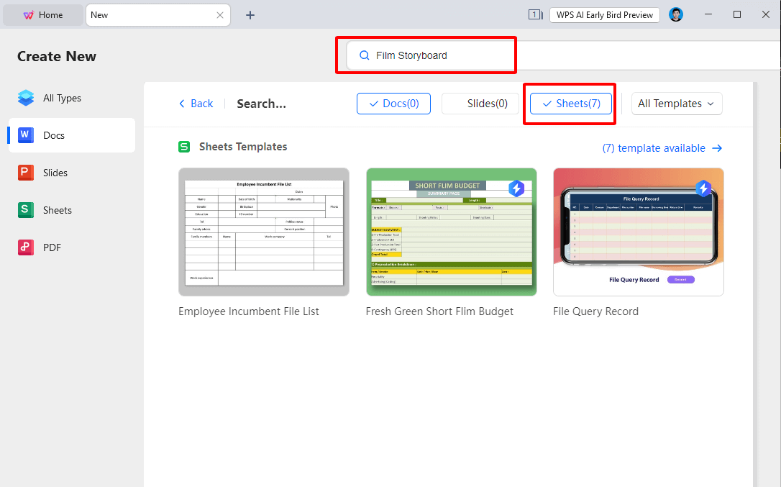This screenshot has width=781, height=487.
Task: Click the WPS logo on Home tab
Action: tap(28, 15)
